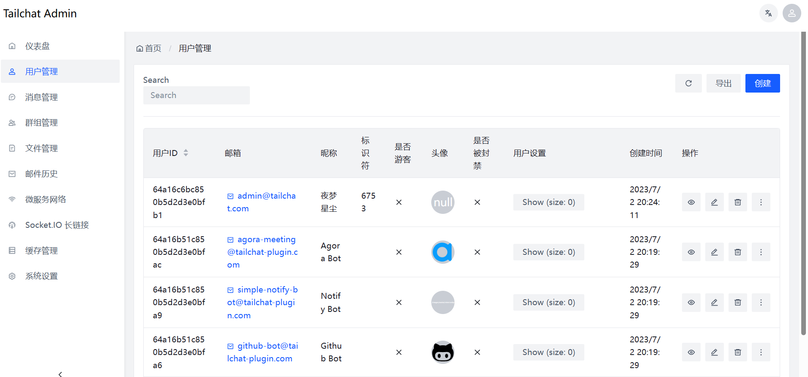The width and height of the screenshot is (808, 377).
Task: Go to 系统设置 in sidebar
Action: (x=41, y=276)
